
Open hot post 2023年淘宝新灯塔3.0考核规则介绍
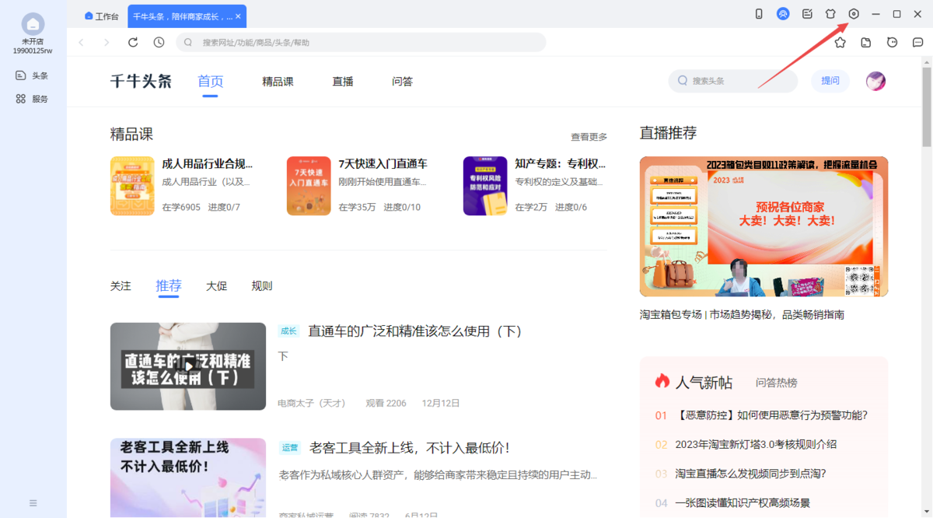point(756,445)
